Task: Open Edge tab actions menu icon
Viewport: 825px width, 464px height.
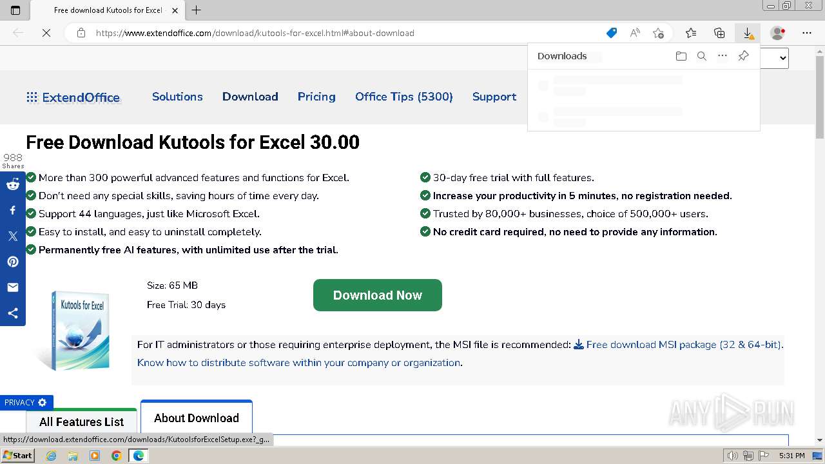Action: [15, 10]
